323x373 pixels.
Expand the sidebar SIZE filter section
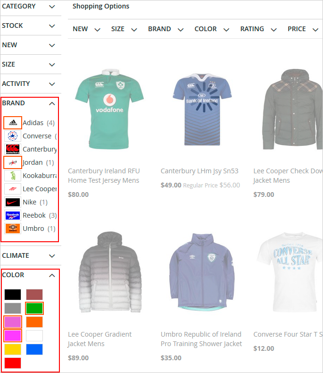pyautogui.click(x=31, y=64)
